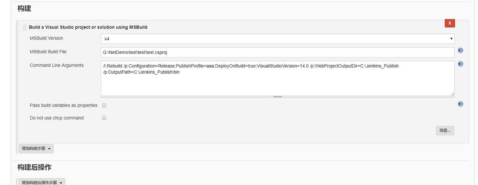The height and width of the screenshot is (185, 478).
Task: Click the textarea resize grip corner
Action: click(452, 94)
